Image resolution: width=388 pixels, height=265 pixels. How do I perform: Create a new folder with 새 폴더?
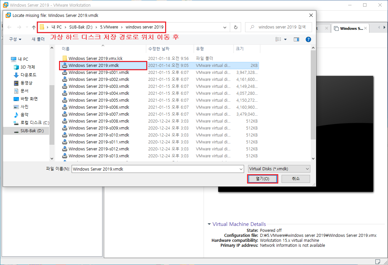pos(38,39)
